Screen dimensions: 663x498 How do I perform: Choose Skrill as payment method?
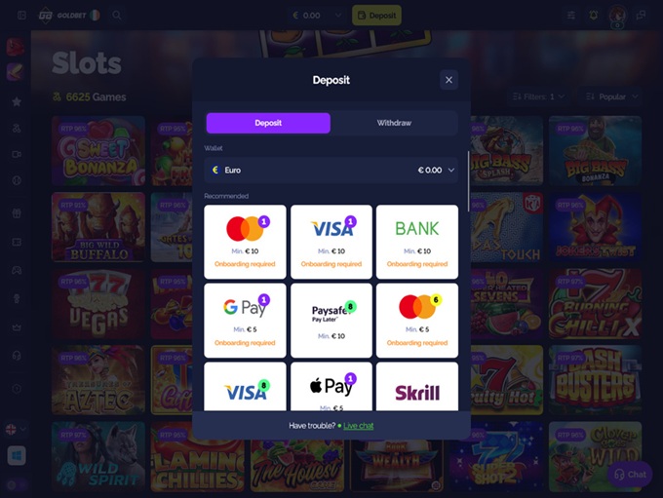[417, 386]
